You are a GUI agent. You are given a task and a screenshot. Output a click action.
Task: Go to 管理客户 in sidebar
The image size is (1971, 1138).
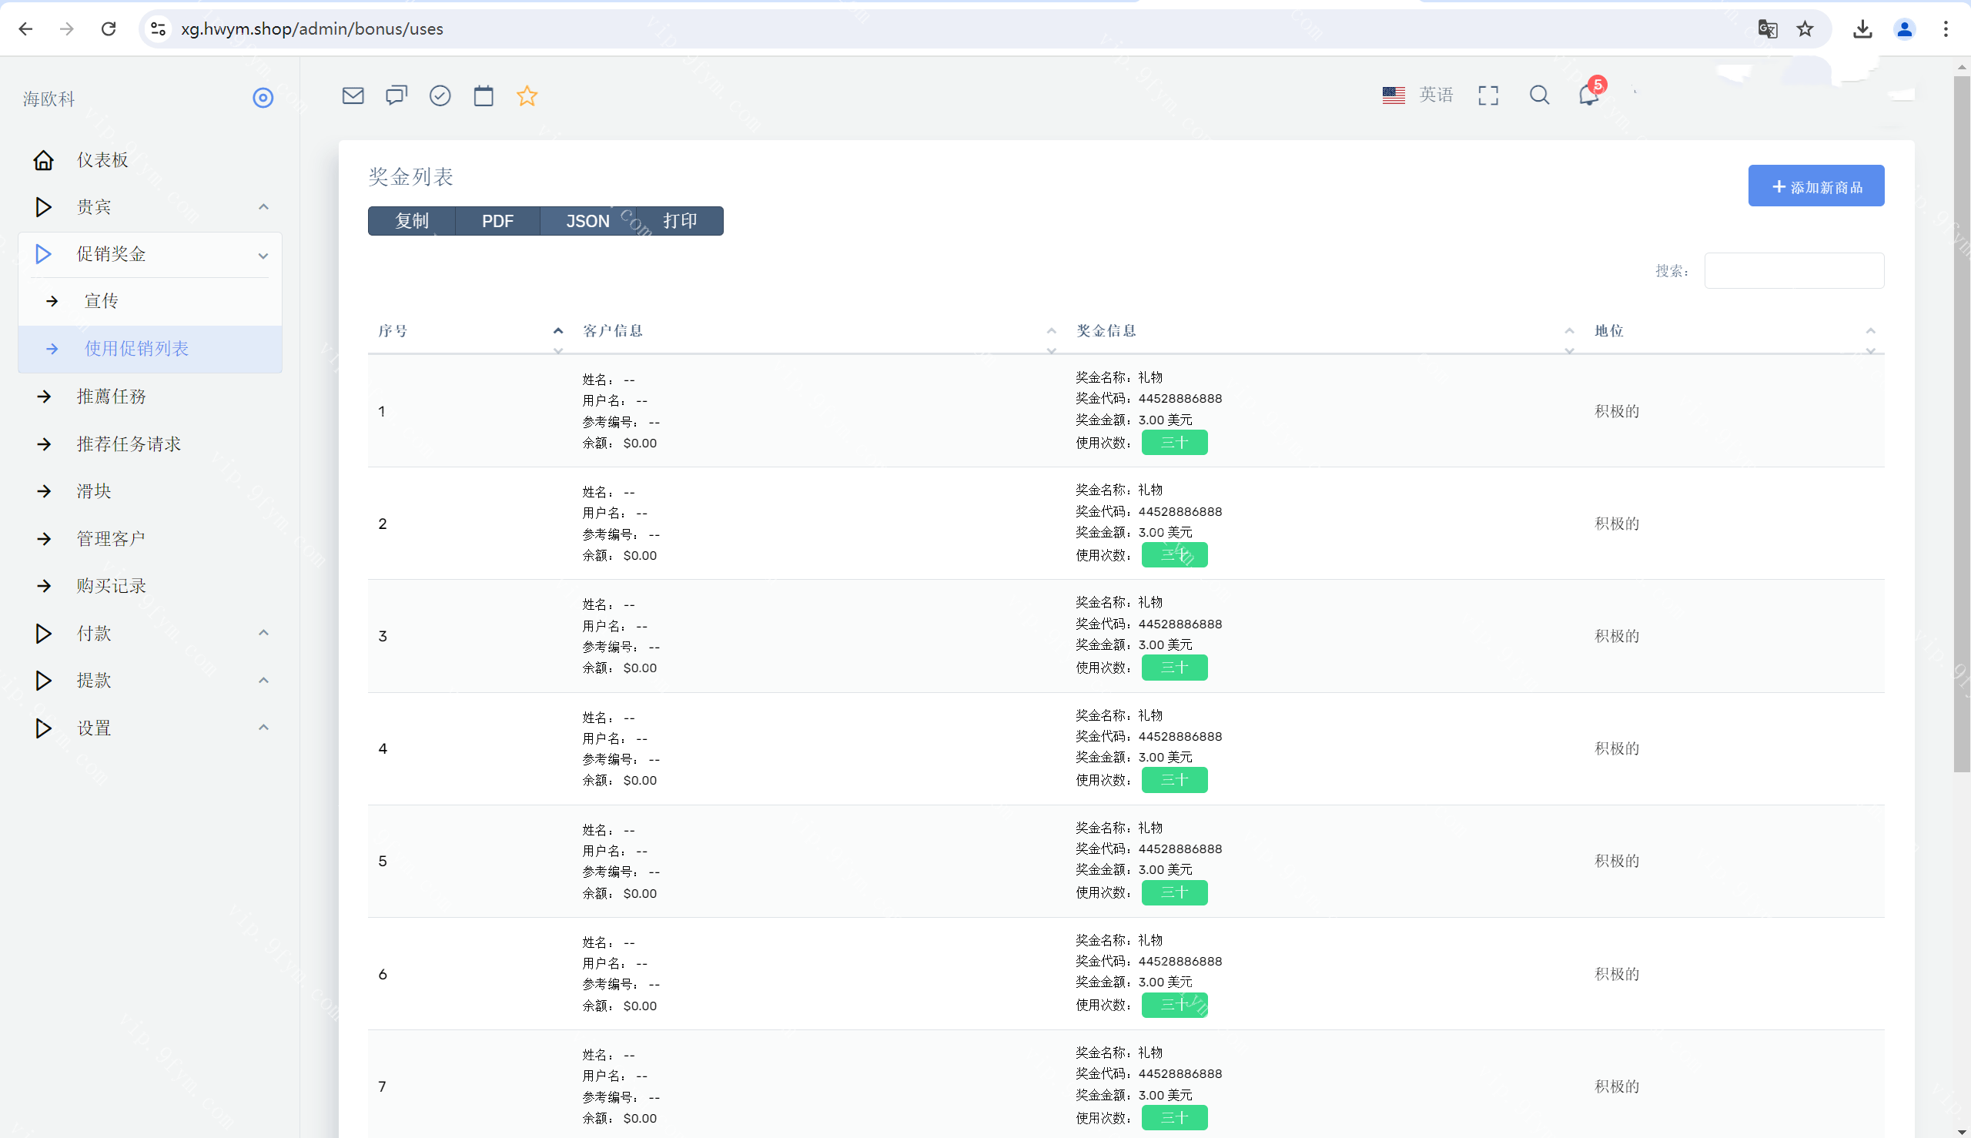tap(111, 538)
